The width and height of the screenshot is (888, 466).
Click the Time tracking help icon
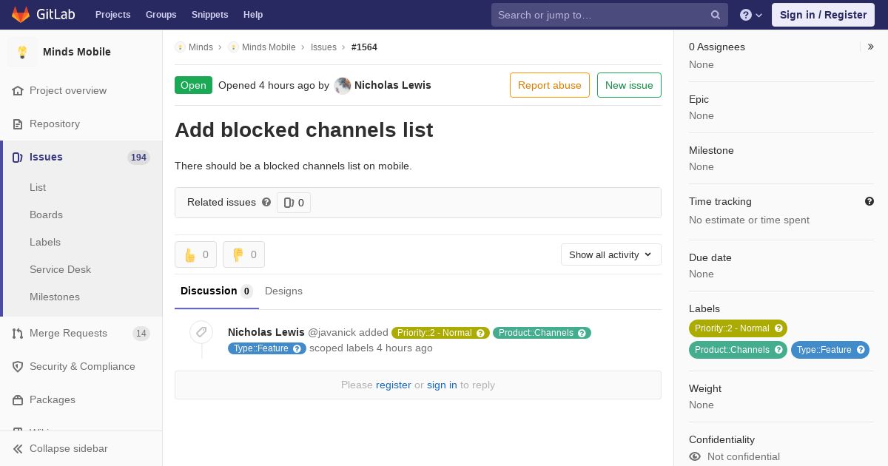(x=869, y=201)
